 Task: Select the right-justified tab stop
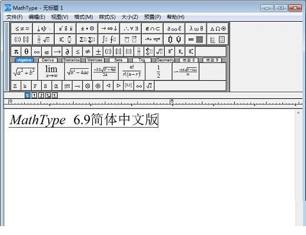click(41, 95)
